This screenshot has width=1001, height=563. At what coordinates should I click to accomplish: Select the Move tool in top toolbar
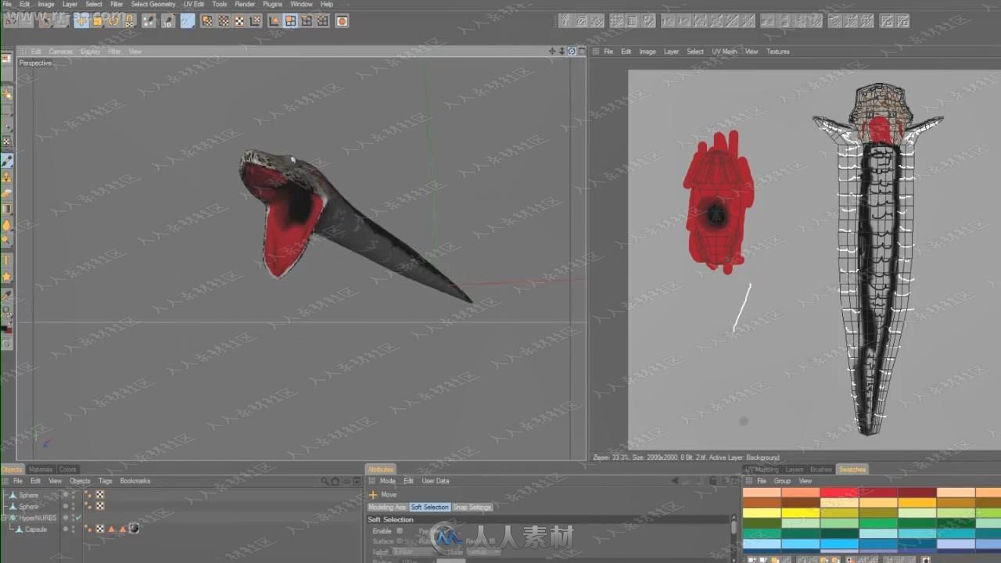tap(81, 21)
